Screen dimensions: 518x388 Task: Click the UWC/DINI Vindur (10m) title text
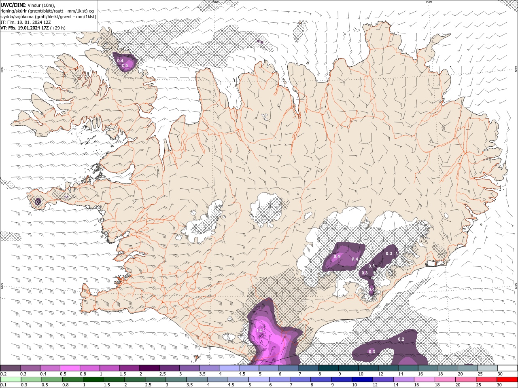28,5
